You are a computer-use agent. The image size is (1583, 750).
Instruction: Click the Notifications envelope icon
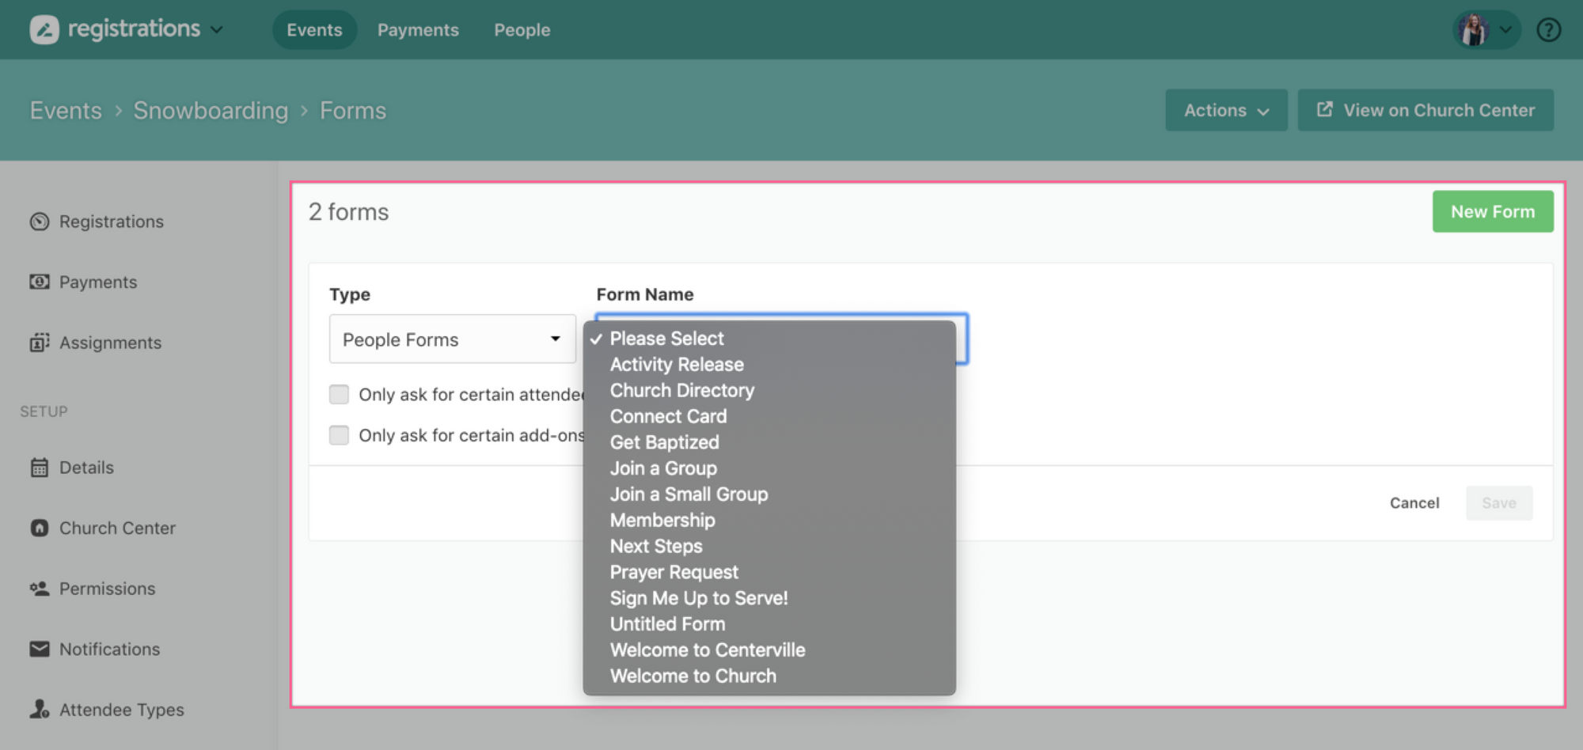[x=39, y=649]
